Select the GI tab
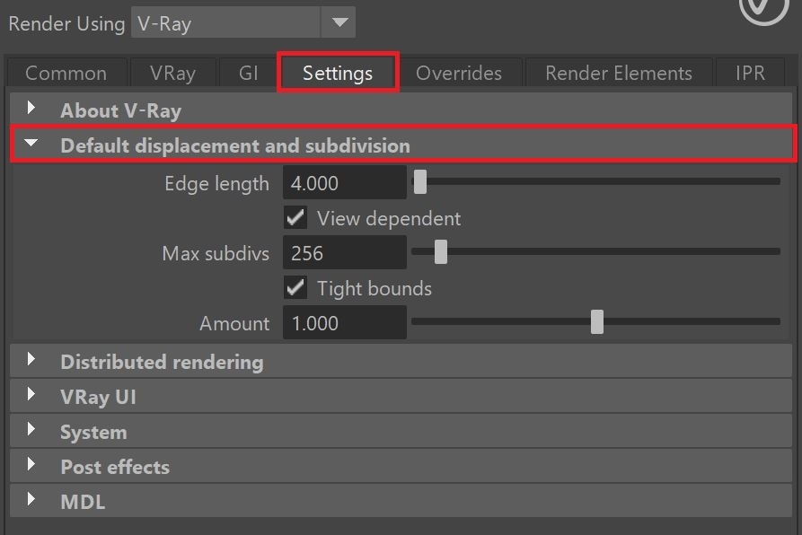The image size is (802, 535). point(249,73)
